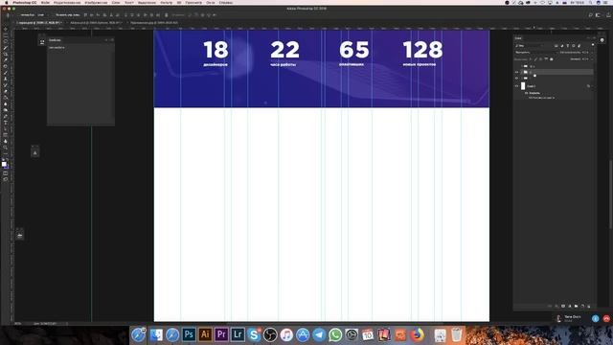This screenshot has width=613, height=345.
Task: Select the Crop tool in the toolbar
Action: pyautogui.click(x=5, y=54)
